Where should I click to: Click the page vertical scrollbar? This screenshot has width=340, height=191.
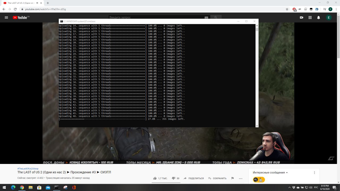click(338, 98)
